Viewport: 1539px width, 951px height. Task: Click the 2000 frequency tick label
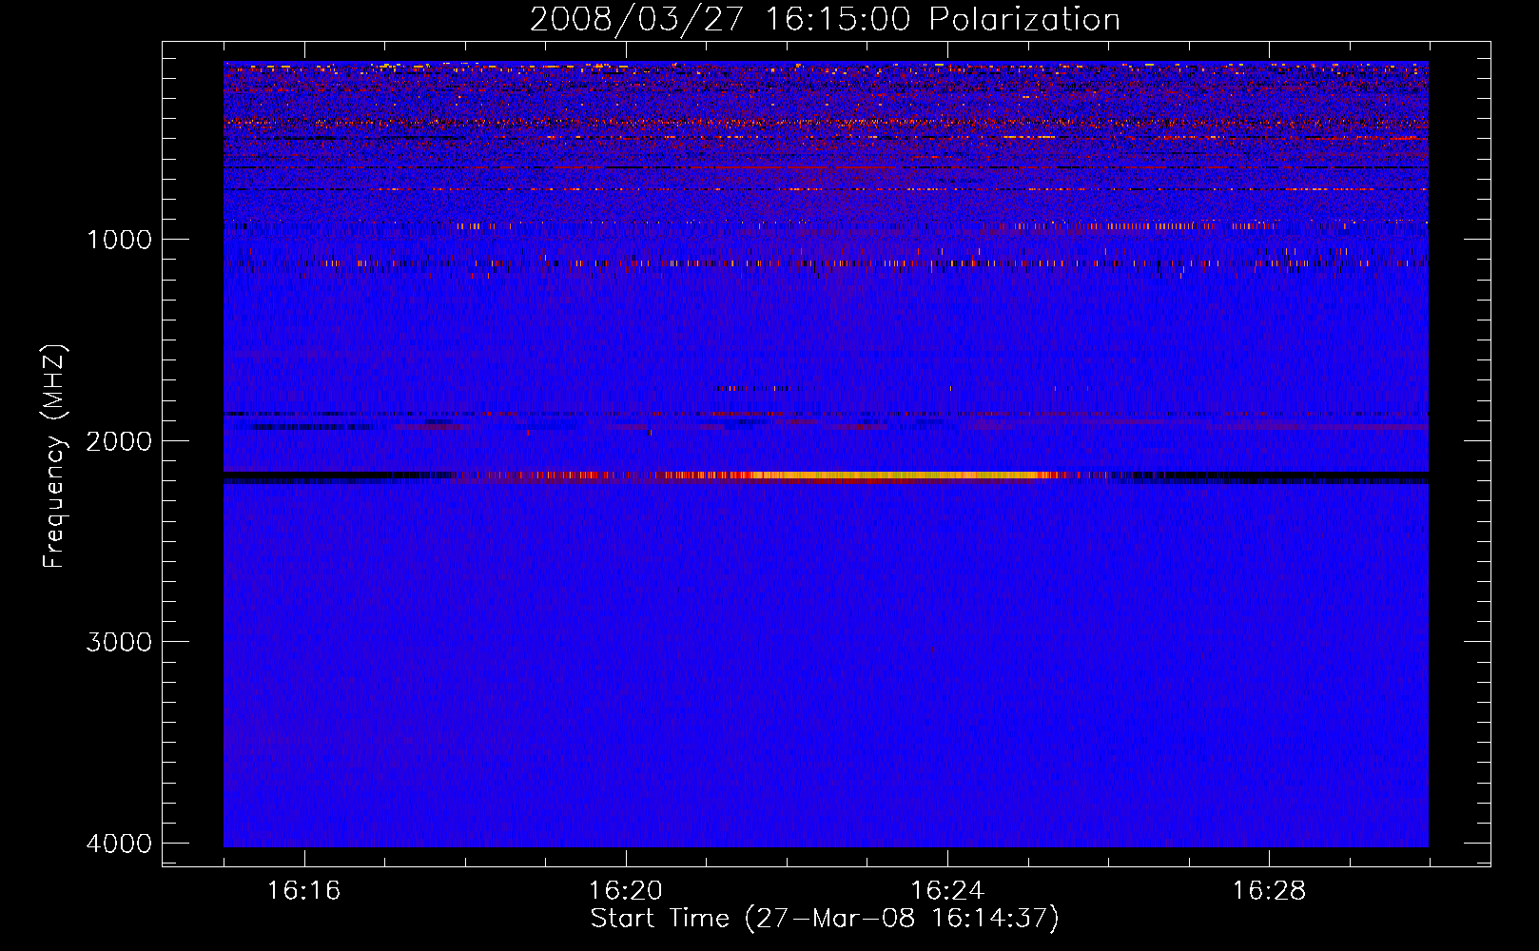119,441
